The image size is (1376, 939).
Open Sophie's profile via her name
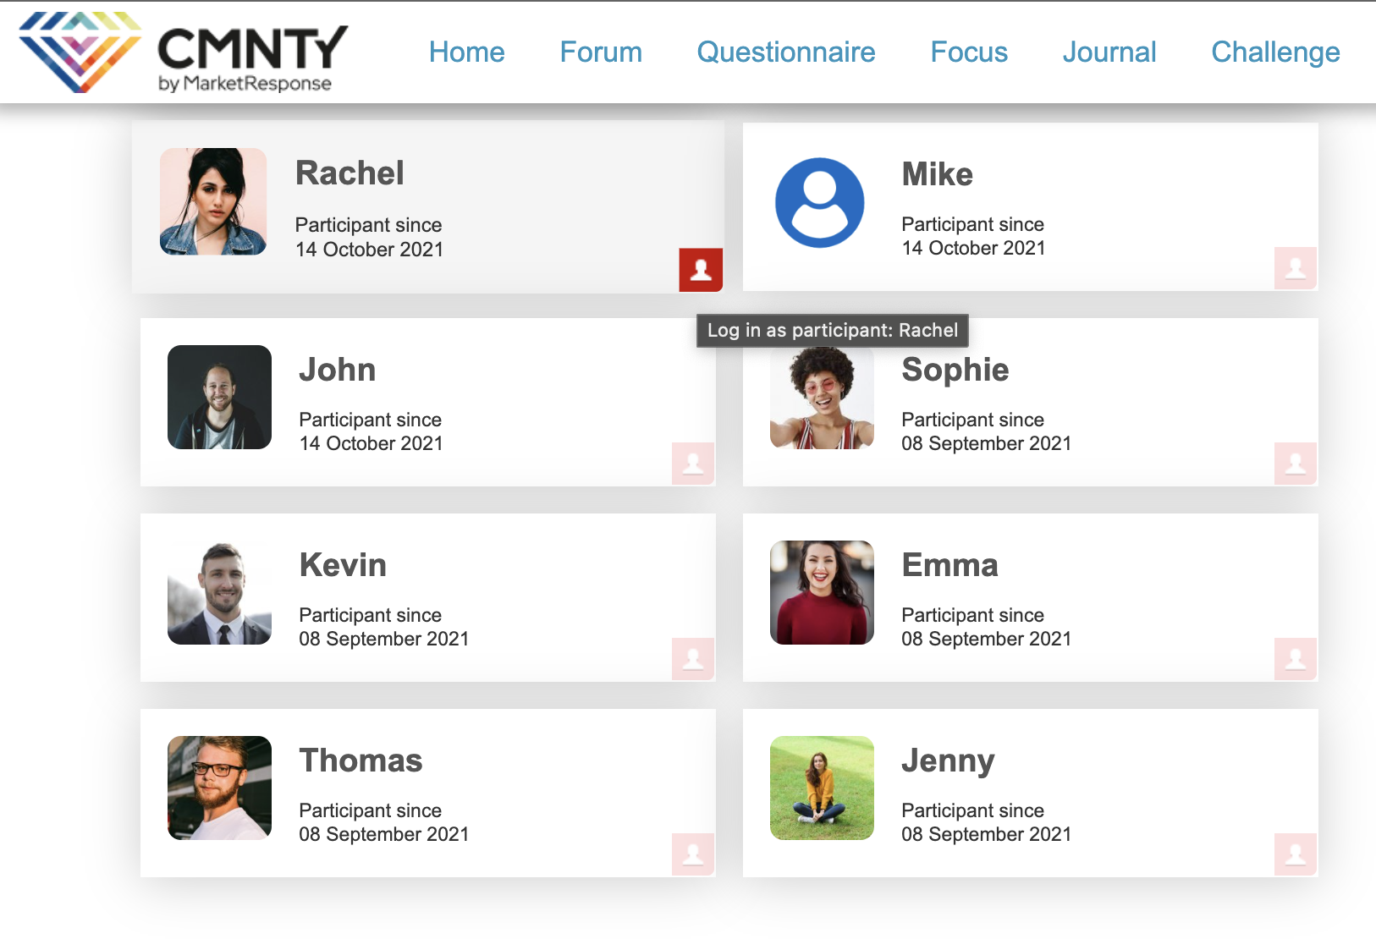pos(955,370)
